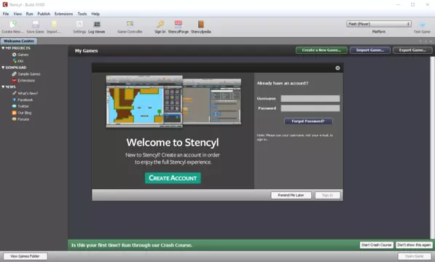Focus the Username input field
The width and height of the screenshot is (435, 262).
310,98
